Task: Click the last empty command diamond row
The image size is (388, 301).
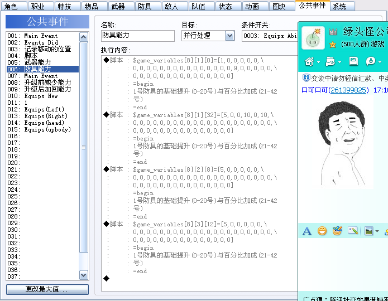Action: (107, 279)
